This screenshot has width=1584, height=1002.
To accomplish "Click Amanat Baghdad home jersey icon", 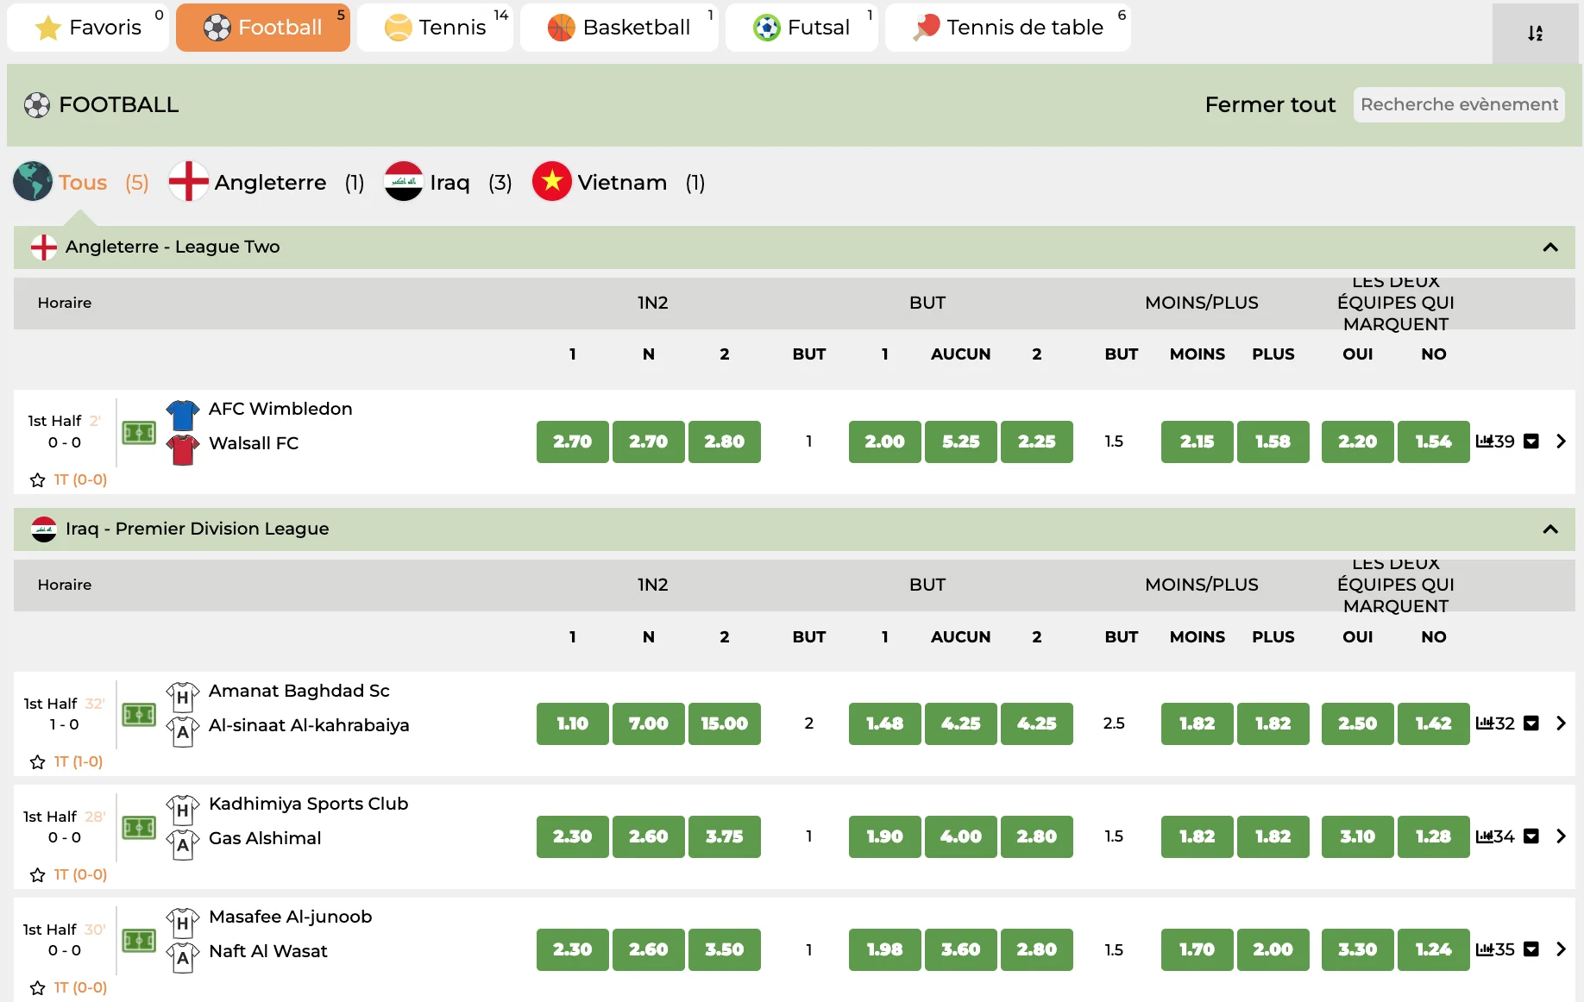I will click(183, 697).
